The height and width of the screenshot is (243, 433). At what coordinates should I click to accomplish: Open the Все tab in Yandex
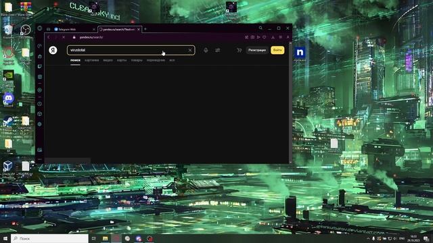172,60
